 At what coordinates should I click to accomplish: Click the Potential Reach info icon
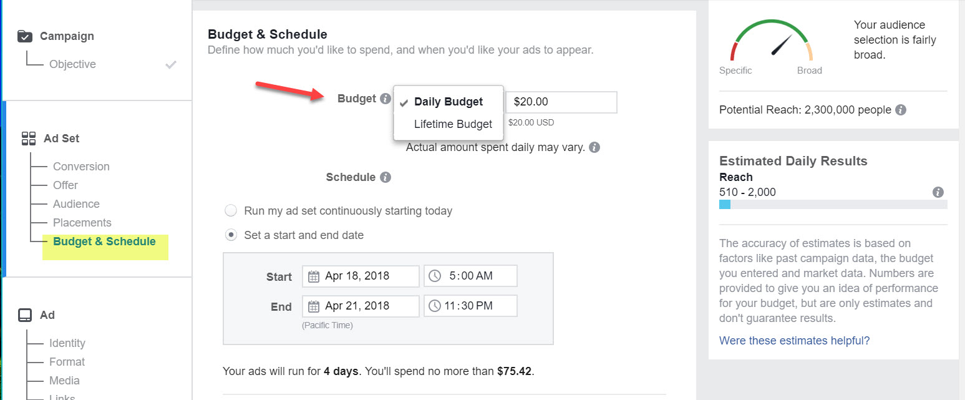point(900,109)
